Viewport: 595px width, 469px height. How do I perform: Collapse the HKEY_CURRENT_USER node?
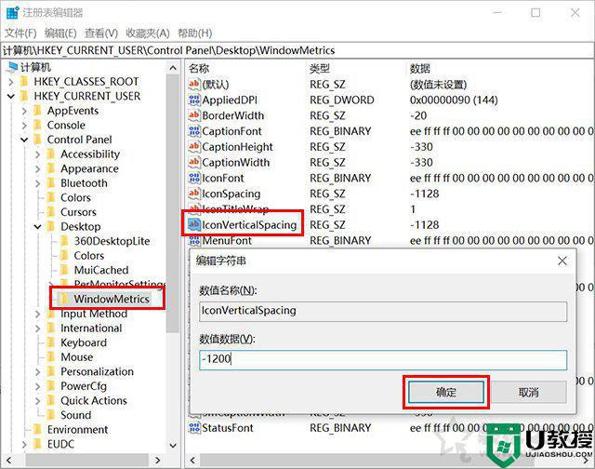tap(11, 96)
